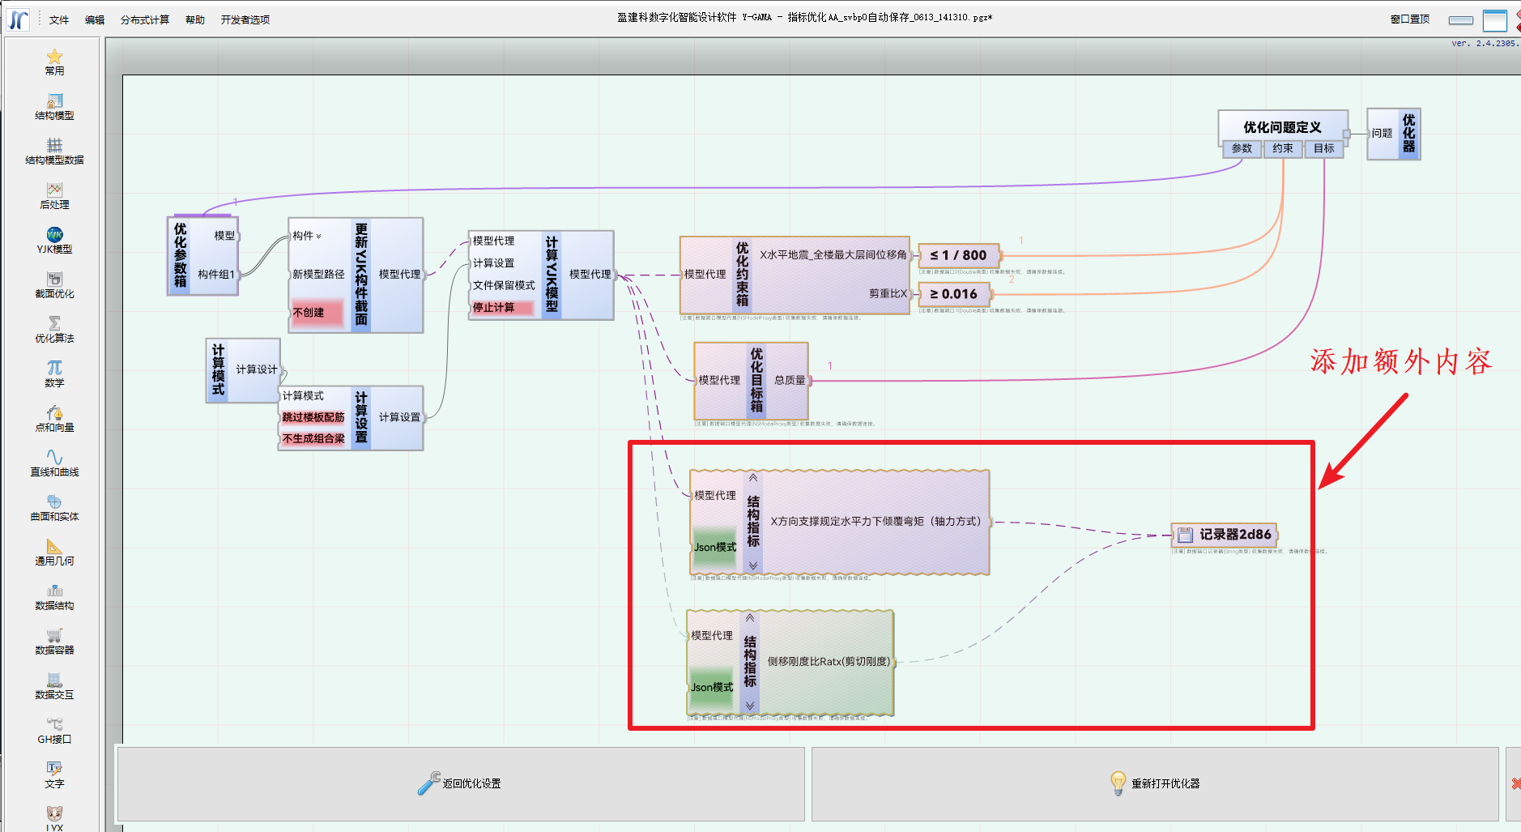The image size is (1521, 832).
Task: Click the 侧移刚度比Ratx(剪切刚度) label
Action: (x=829, y=662)
